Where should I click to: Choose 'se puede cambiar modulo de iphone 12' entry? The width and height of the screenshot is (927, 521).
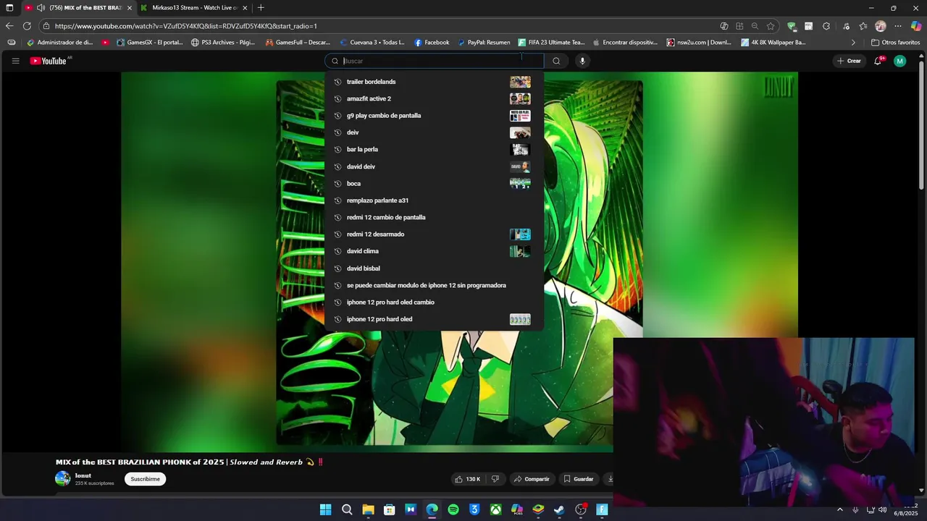(434, 285)
